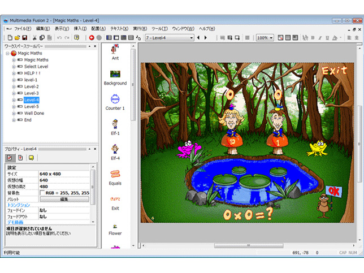Open the help contents toolbar icon
The width and height of the screenshot is (364, 273).
point(77,38)
